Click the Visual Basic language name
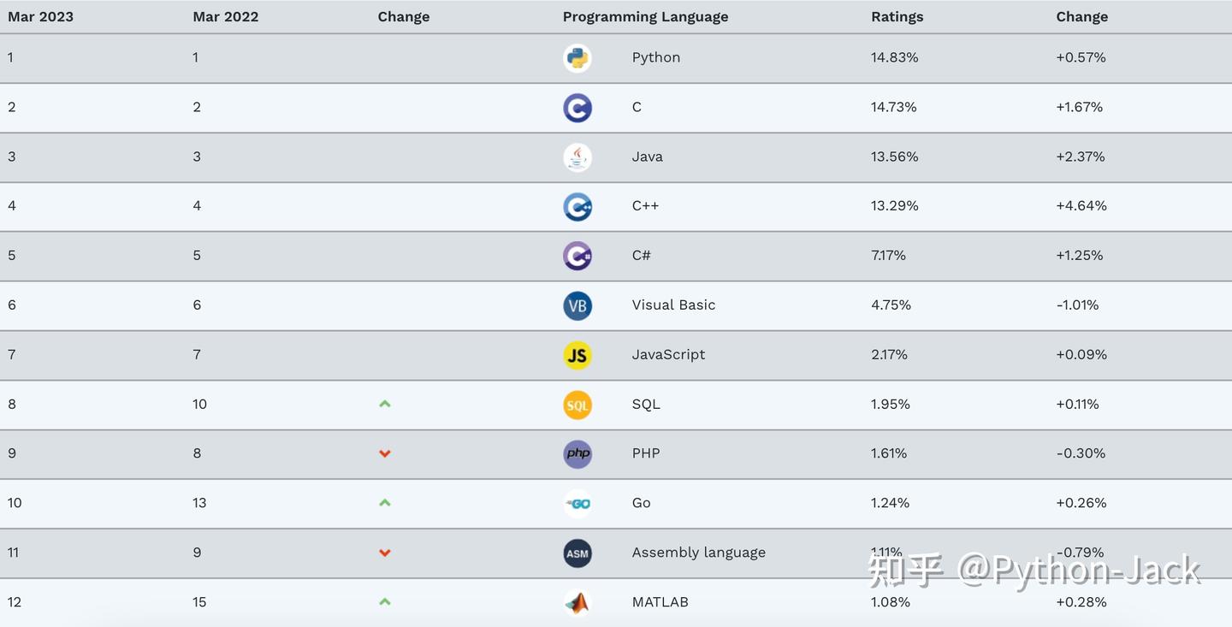 tap(673, 305)
